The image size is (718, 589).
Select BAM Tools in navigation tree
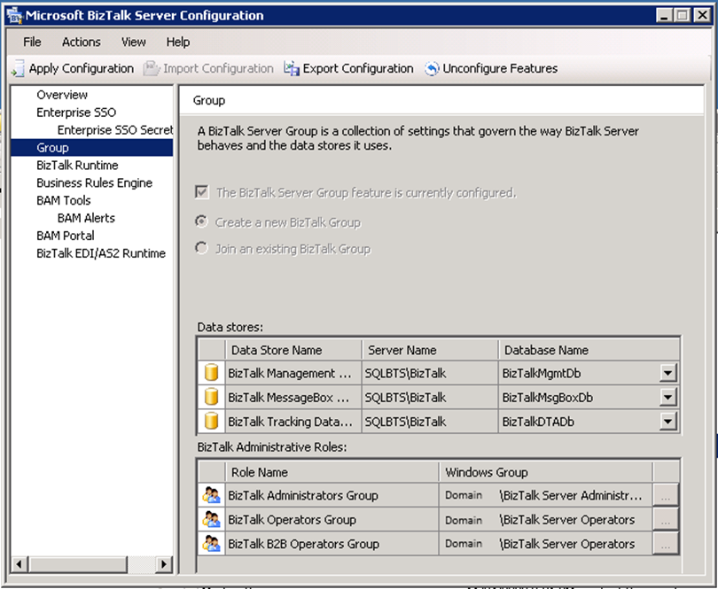(64, 200)
